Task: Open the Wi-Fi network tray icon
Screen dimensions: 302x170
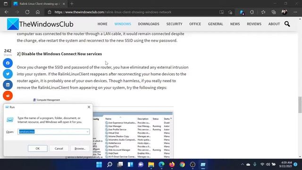Action: click(262, 164)
